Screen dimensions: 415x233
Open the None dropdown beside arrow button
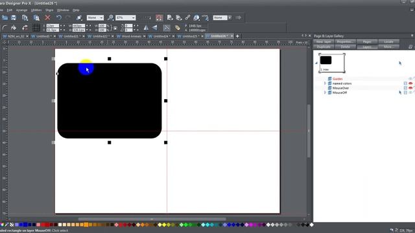pos(230,17)
